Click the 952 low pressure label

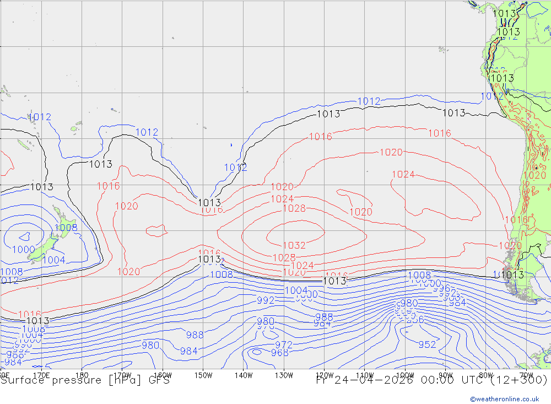(x=427, y=344)
